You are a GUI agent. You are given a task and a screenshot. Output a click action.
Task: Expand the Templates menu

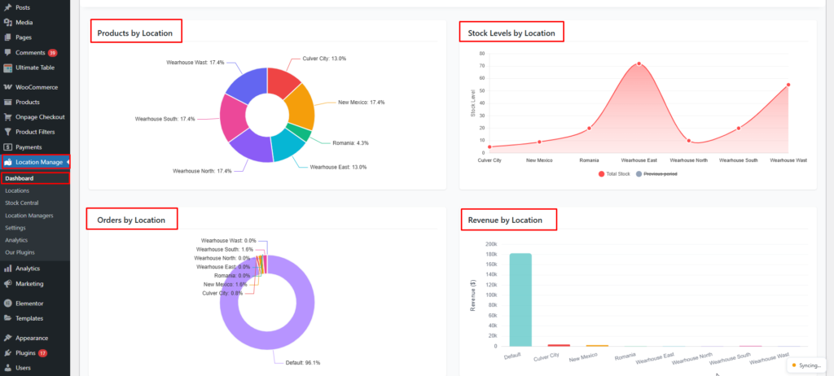[x=29, y=318]
